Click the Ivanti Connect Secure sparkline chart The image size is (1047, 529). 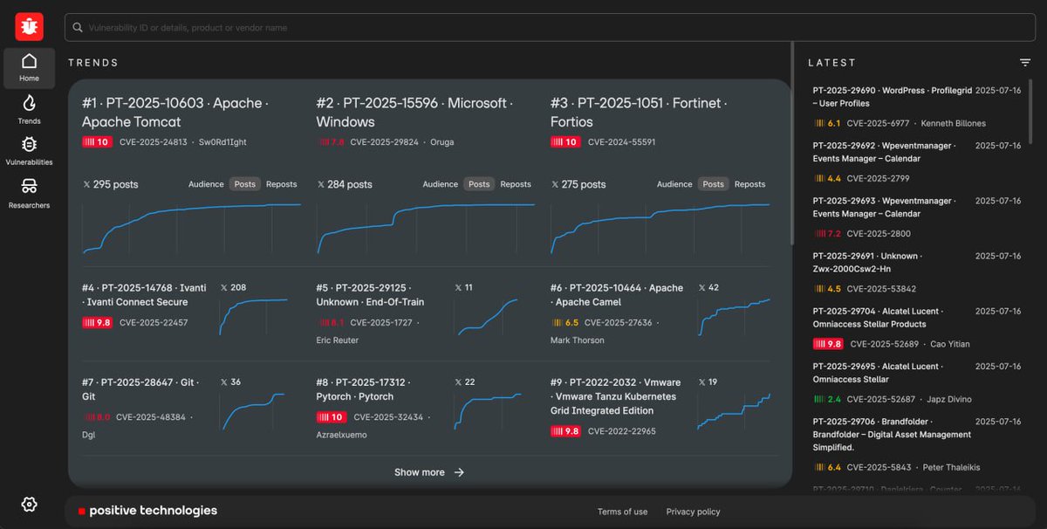pyautogui.click(x=253, y=317)
